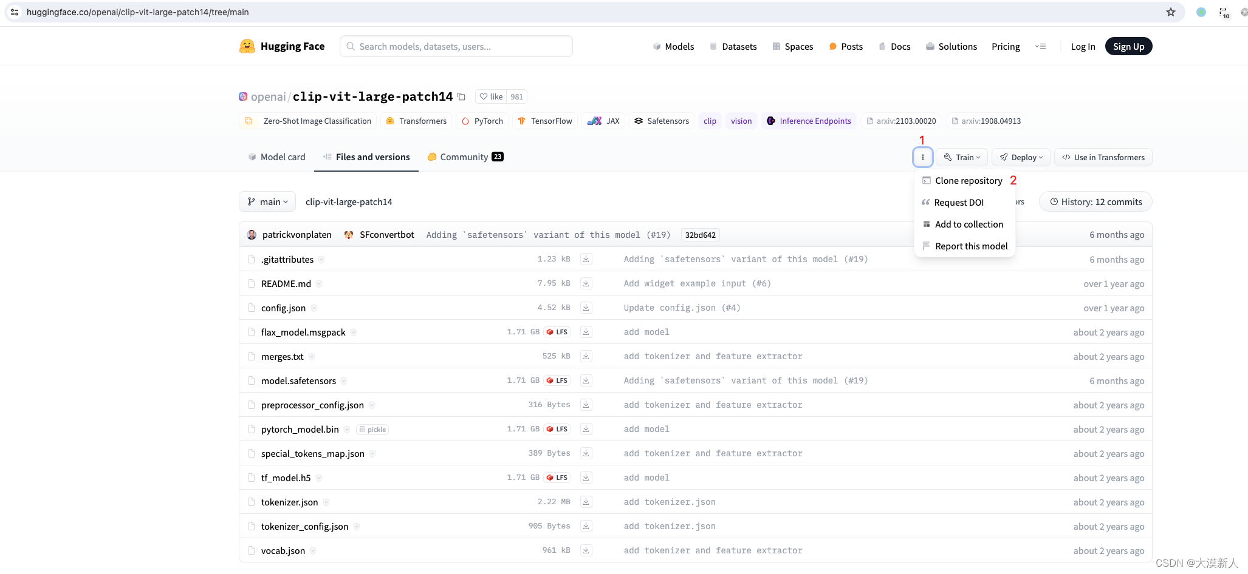Download vocab.json with its download icon

point(586,550)
